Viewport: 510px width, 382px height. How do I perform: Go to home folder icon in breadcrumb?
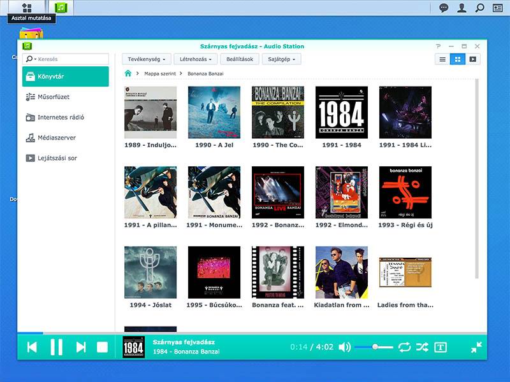[x=128, y=74]
